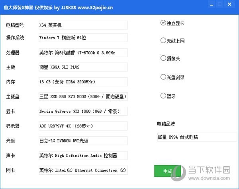Click the 操作系统 field with Windows 7 旗舰版
This screenshot has width=239, height=189.
coord(83,38)
